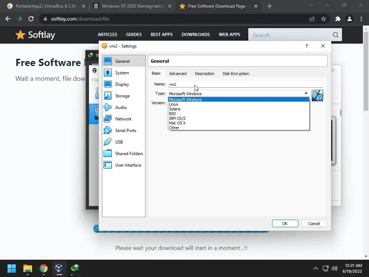Image resolution: width=369 pixels, height=277 pixels.
Task: Click the search magnifier icon on Softlay
Action: click(335, 35)
